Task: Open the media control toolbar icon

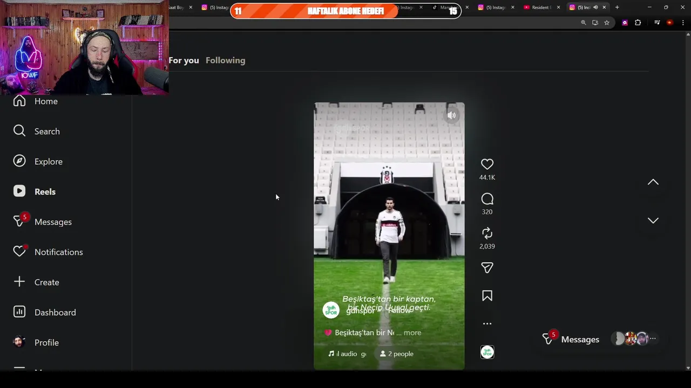Action: click(657, 23)
